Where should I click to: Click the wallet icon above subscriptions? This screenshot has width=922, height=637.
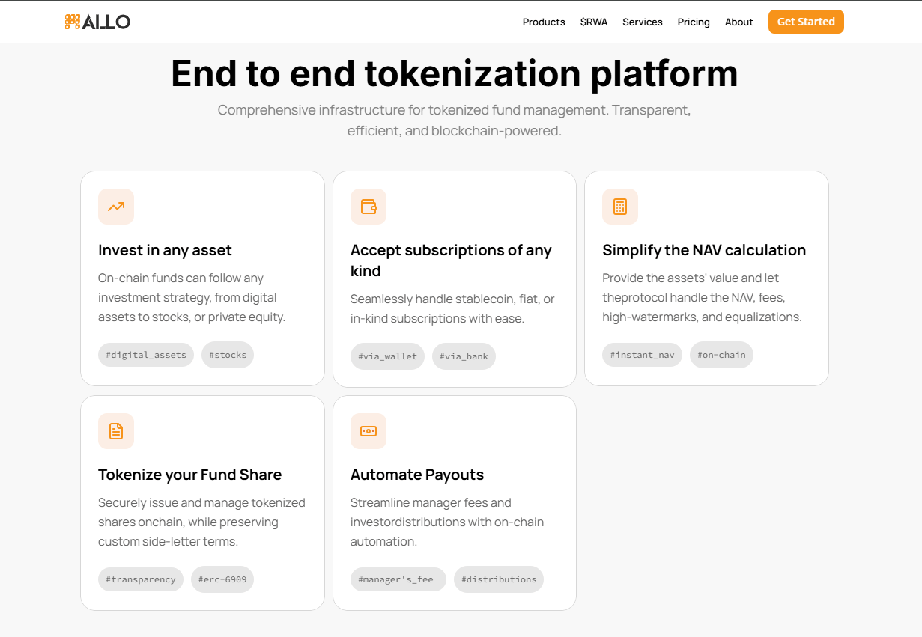(369, 207)
